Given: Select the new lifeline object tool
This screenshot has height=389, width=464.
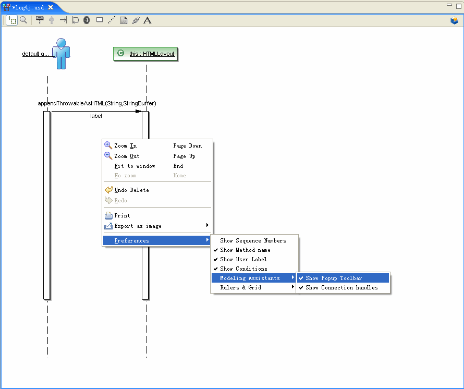Looking at the screenshot, I should [40, 20].
